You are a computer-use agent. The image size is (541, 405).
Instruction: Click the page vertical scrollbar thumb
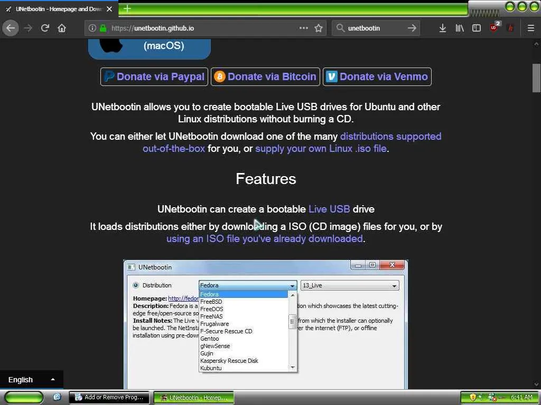pyautogui.click(x=536, y=78)
